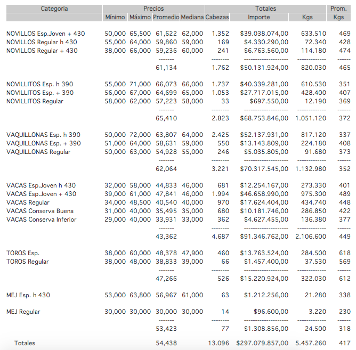The height and width of the screenshot is (350, 356).
Task: Click the VAQUILLONAS Esp. h 390 row label
Action: coord(43,135)
